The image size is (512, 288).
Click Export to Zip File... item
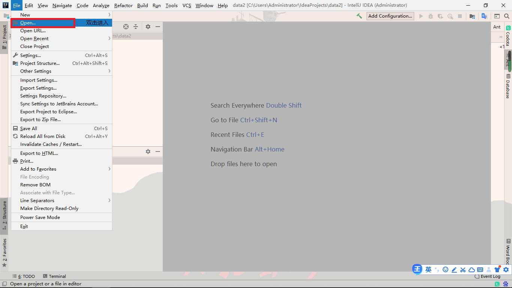61,120
